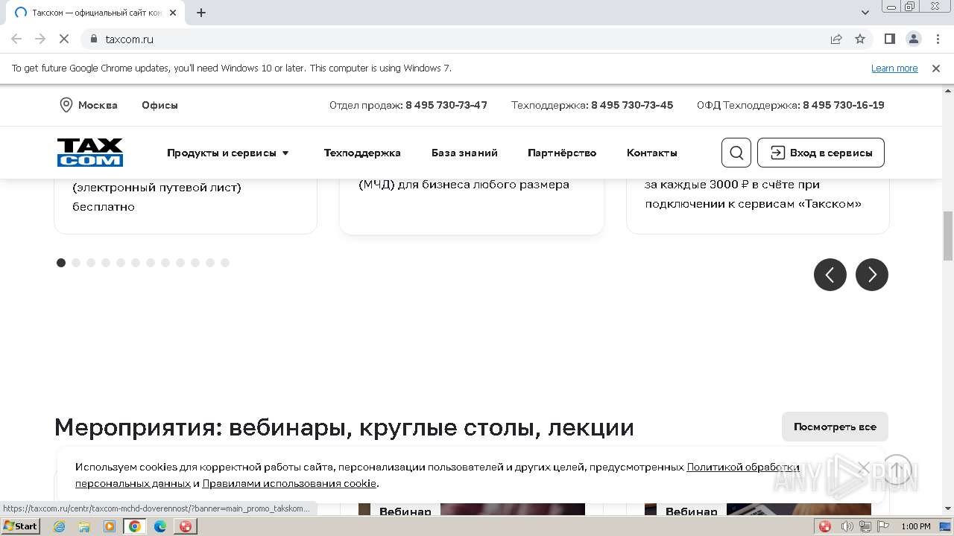The image size is (954, 536).
Task: View site security lock icon
Action: 94,39
